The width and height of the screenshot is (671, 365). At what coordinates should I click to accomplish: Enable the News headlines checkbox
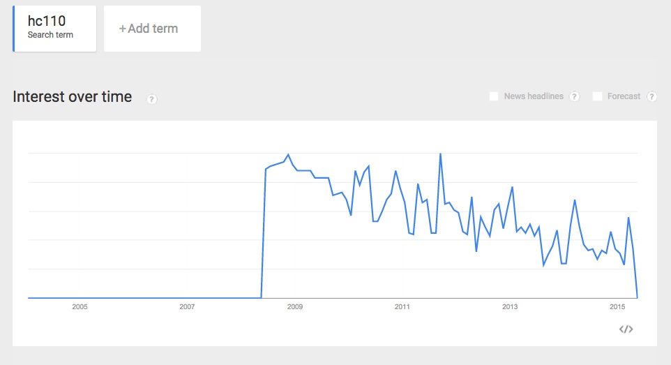[x=494, y=96]
